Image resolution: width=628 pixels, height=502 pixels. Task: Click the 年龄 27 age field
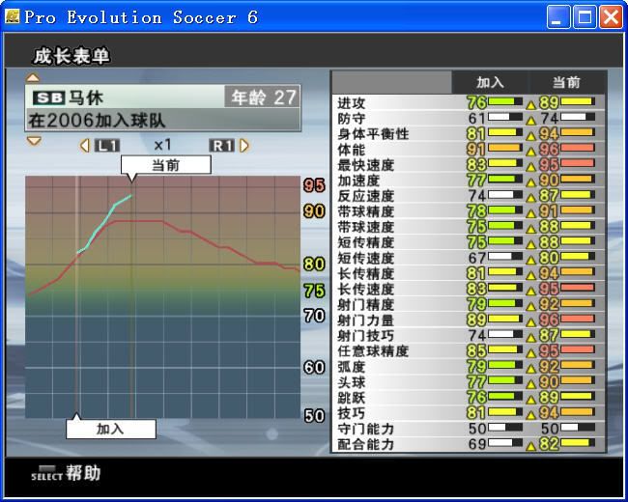pyautogui.click(x=261, y=98)
